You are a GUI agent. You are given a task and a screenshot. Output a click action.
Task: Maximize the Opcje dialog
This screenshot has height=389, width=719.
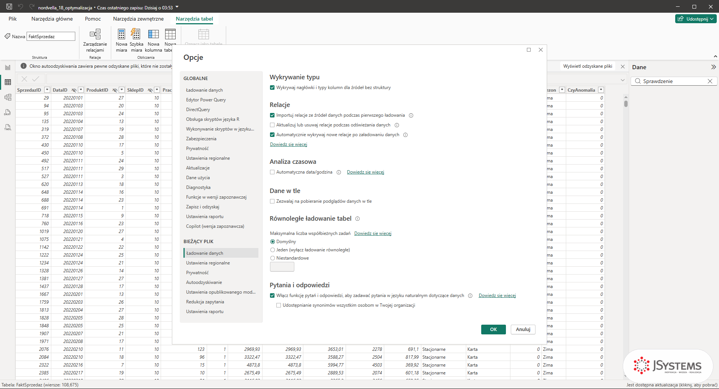pos(529,50)
